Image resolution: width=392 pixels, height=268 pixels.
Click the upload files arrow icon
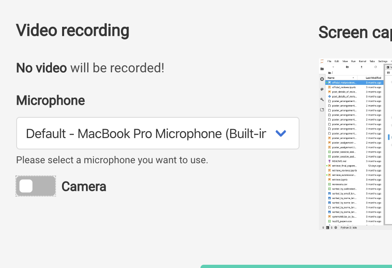(x=362, y=67)
